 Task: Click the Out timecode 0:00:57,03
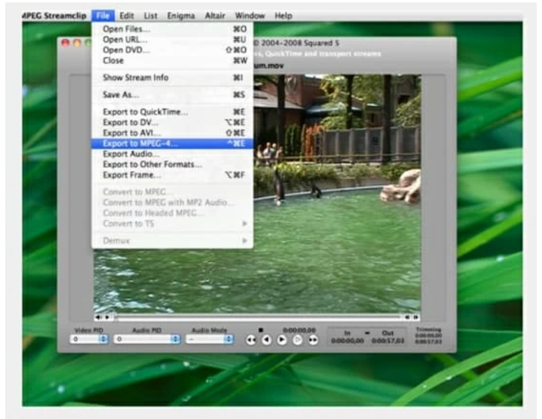click(x=388, y=341)
